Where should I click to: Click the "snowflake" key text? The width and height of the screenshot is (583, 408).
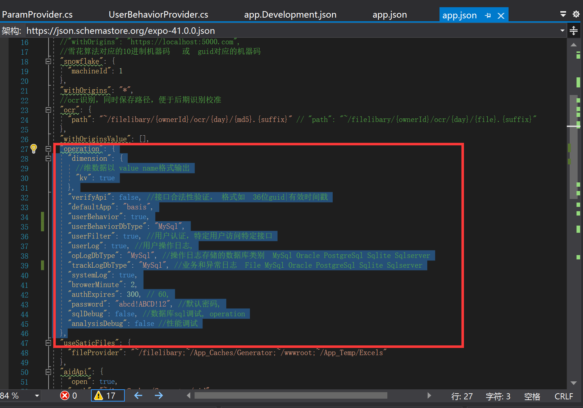pyautogui.click(x=82, y=62)
